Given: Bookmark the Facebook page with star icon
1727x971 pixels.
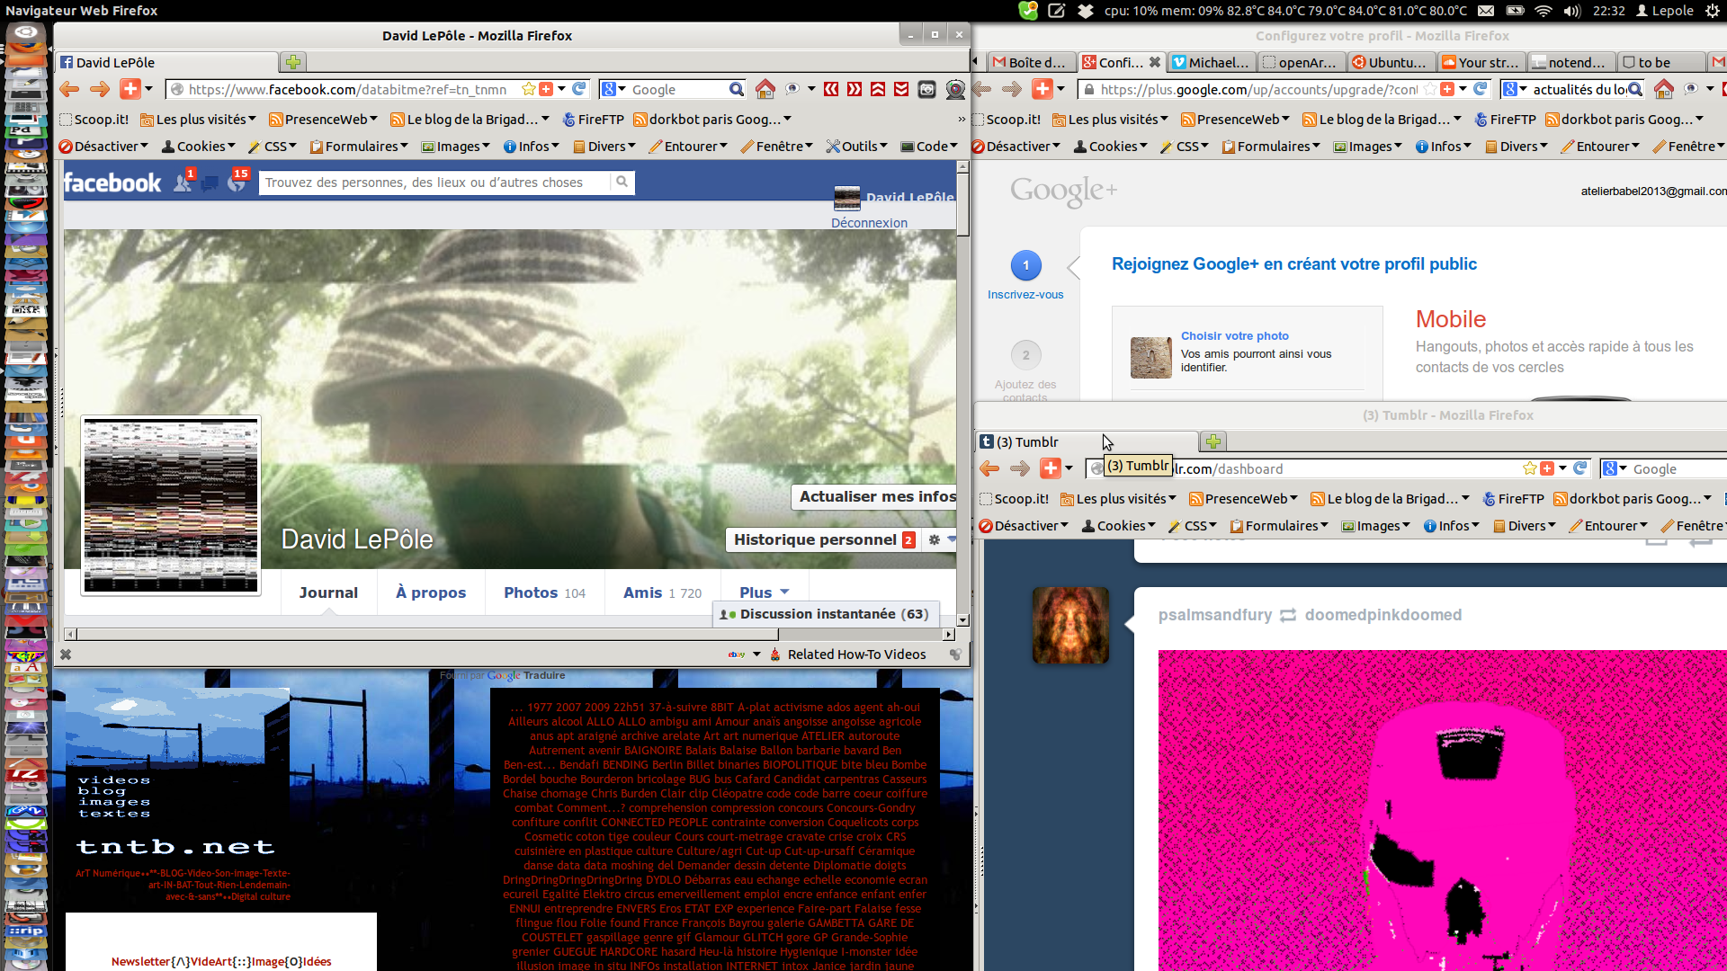Looking at the screenshot, I should (x=529, y=89).
